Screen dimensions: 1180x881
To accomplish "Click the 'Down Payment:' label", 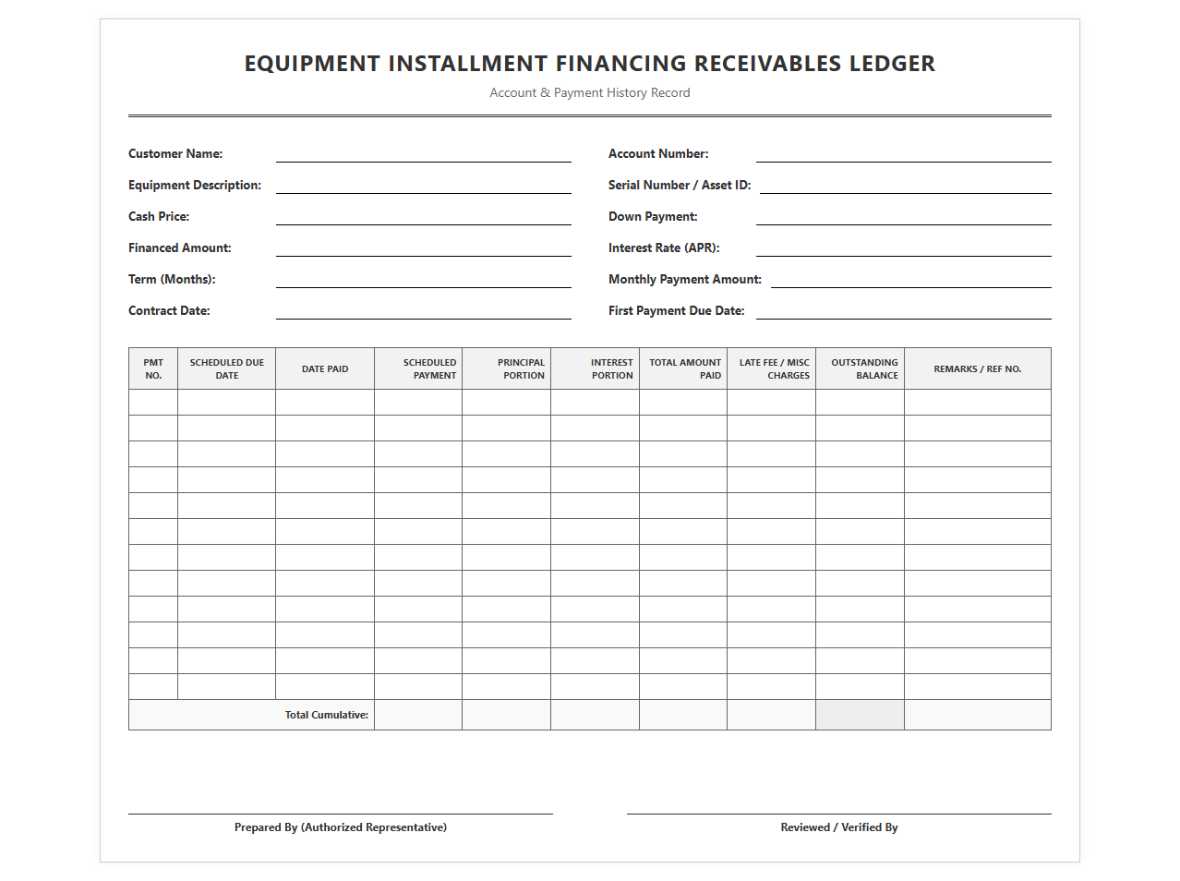I will coord(653,216).
